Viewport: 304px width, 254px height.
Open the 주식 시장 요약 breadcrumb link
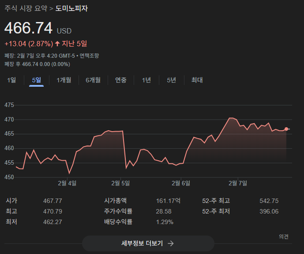(26, 8)
